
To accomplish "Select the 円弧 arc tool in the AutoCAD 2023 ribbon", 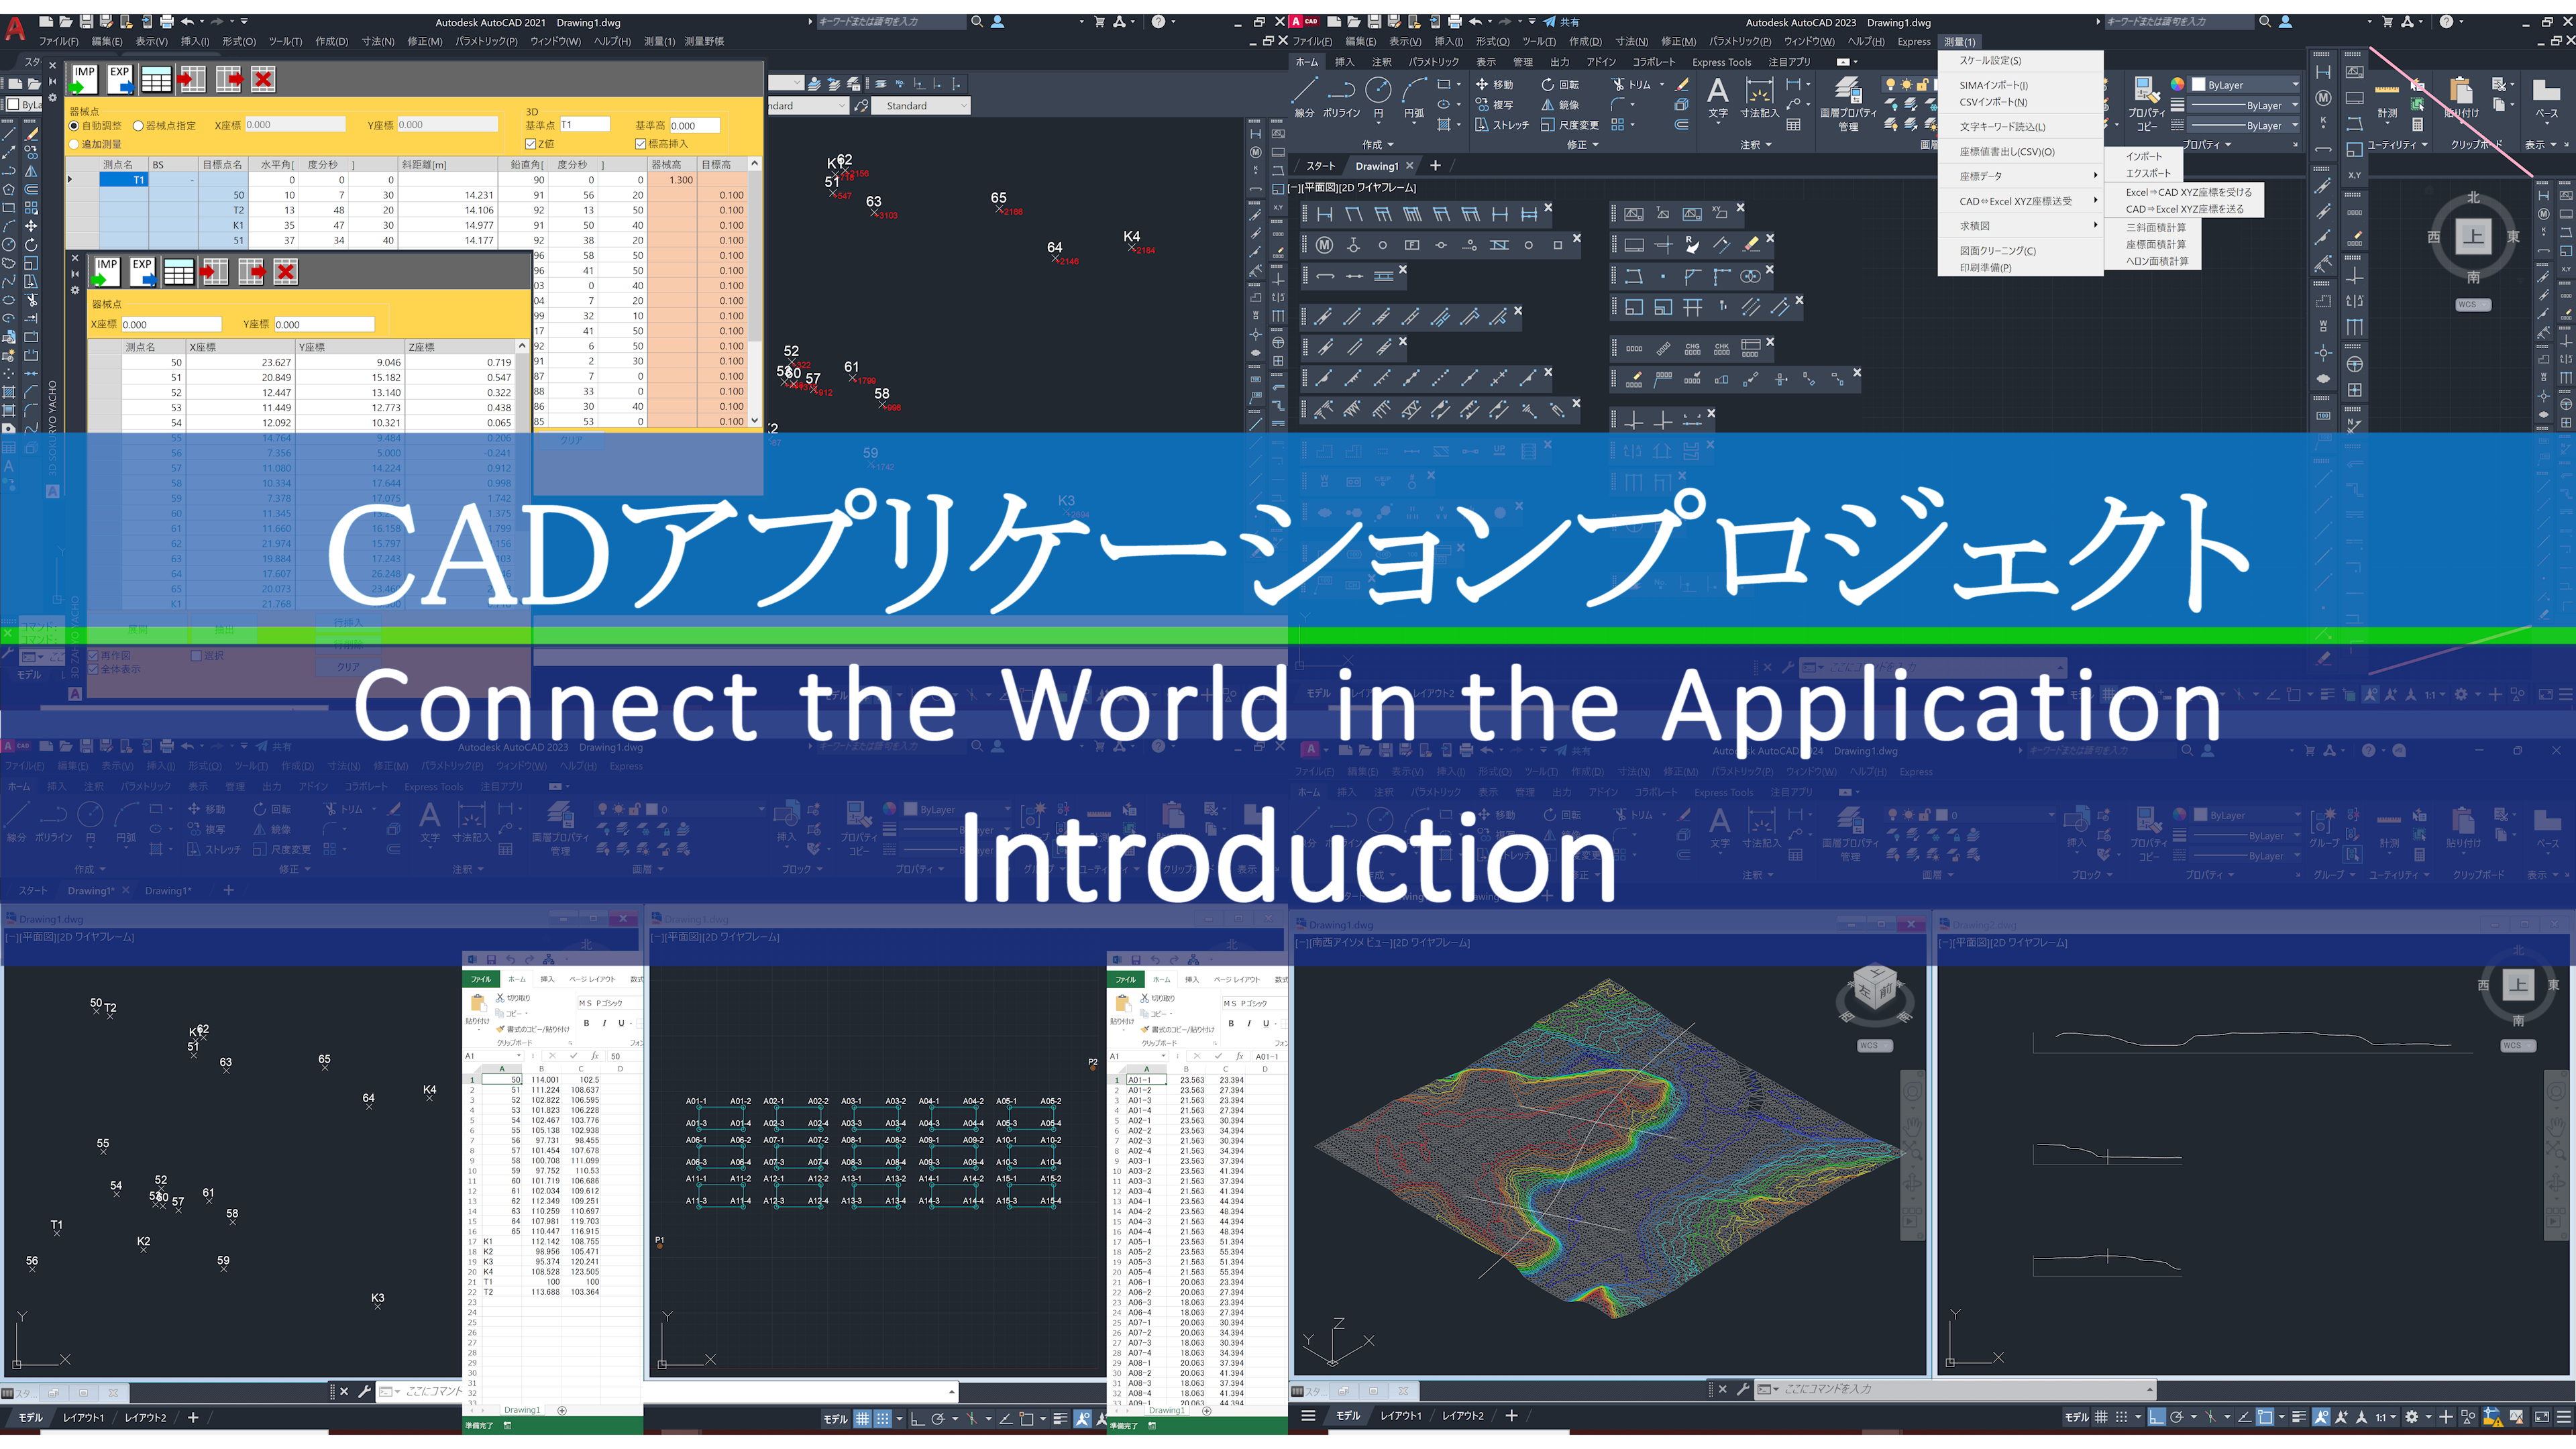I will coord(1414,97).
